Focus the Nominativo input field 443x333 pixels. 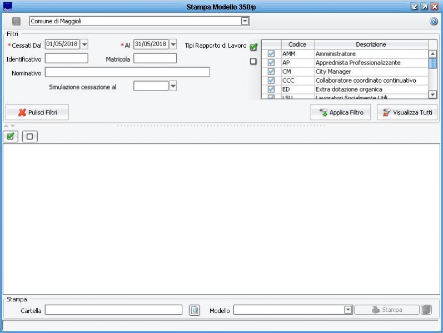(127, 72)
